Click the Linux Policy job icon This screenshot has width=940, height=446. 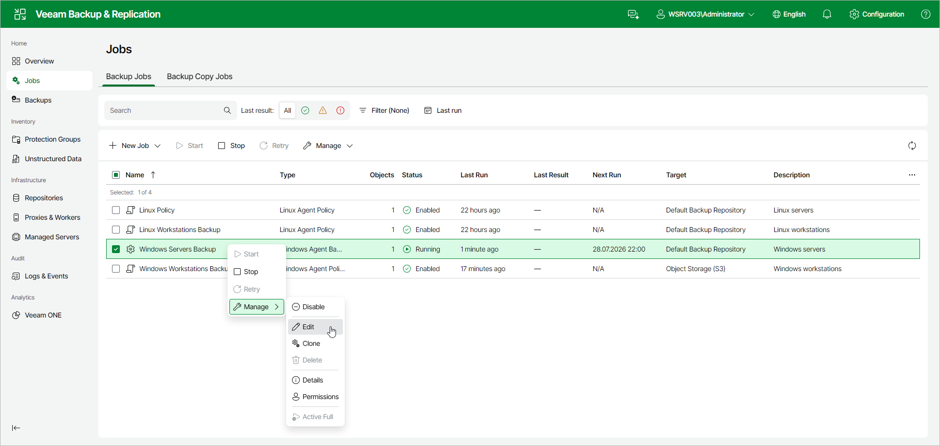(131, 210)
